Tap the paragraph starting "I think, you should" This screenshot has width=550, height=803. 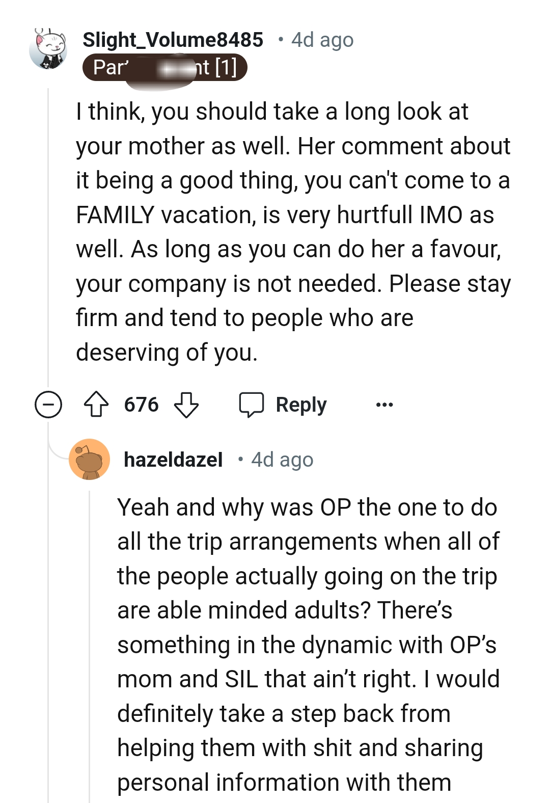pos(293,232)
